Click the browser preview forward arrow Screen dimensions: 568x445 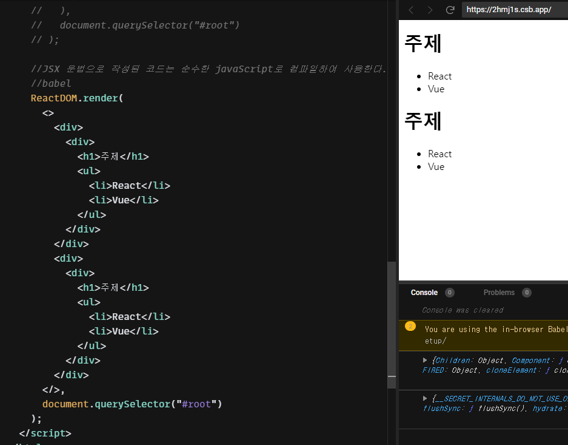click(430, 10)
